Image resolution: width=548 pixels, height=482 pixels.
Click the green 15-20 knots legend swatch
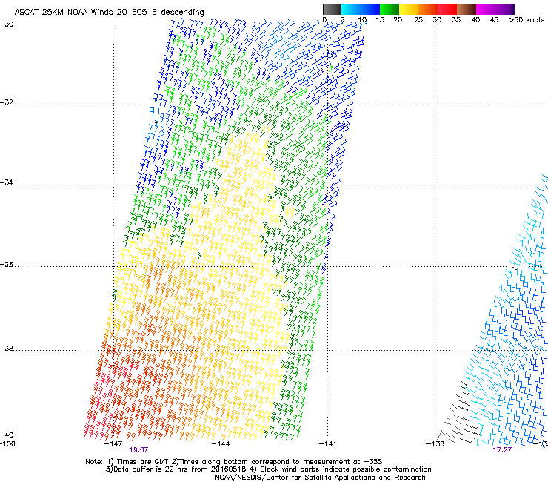click(x=390, y=9)
